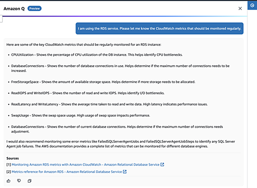The image size is (257, 188).
Task: Click the external link icon after second source
Action: (x=125, y=172)
